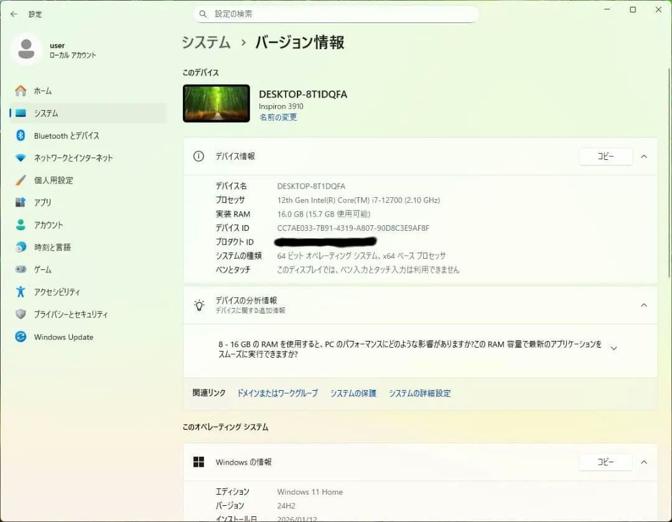
Task: Click the 名前の変更 link
Action: pos(278,117)
